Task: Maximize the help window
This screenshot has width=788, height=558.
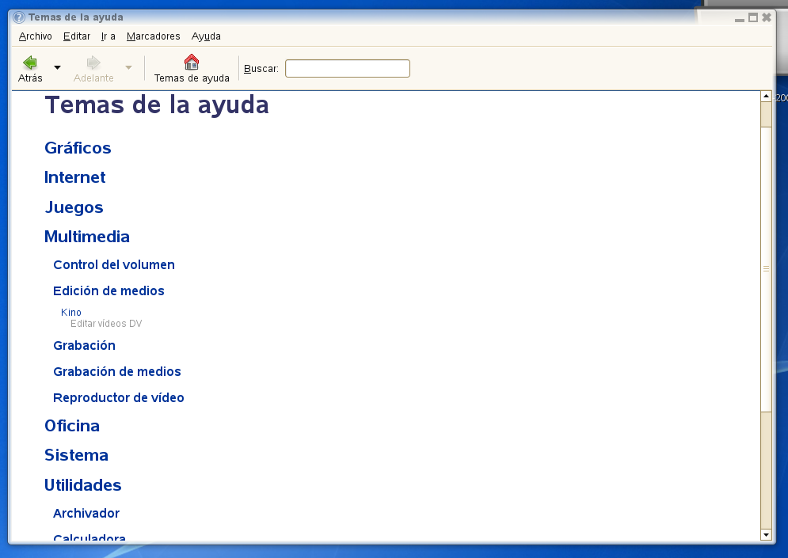Action: 752,17
